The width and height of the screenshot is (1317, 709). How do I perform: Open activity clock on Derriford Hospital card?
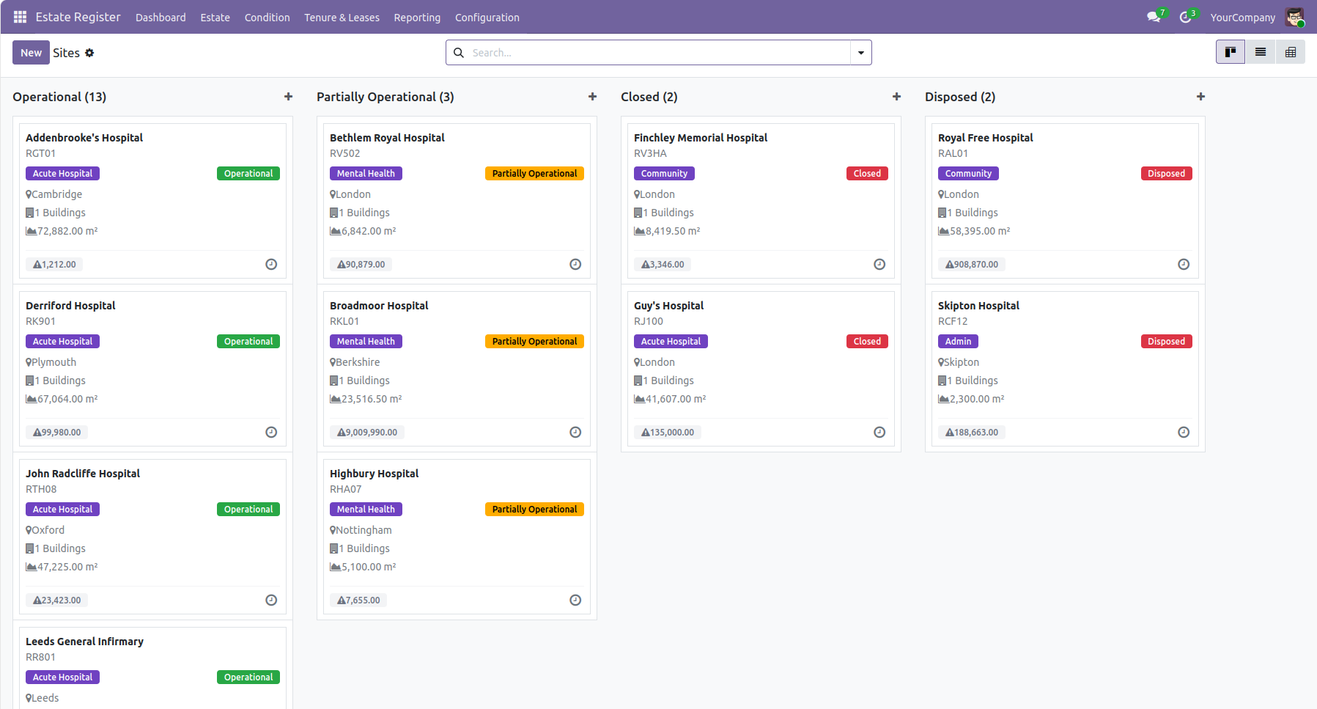coord(271,433)
